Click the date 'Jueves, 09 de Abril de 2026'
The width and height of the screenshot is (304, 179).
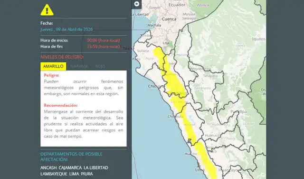pyautogui.click(x=66, y=30)
